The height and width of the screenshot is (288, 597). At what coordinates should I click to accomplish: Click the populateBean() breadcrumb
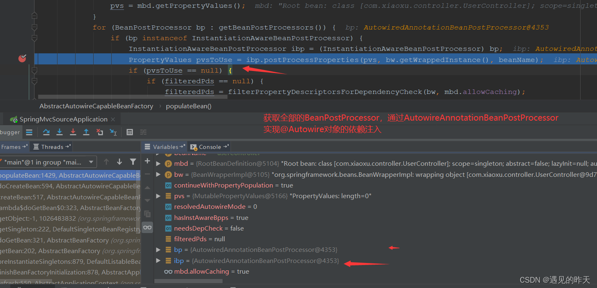click(188, 106)
